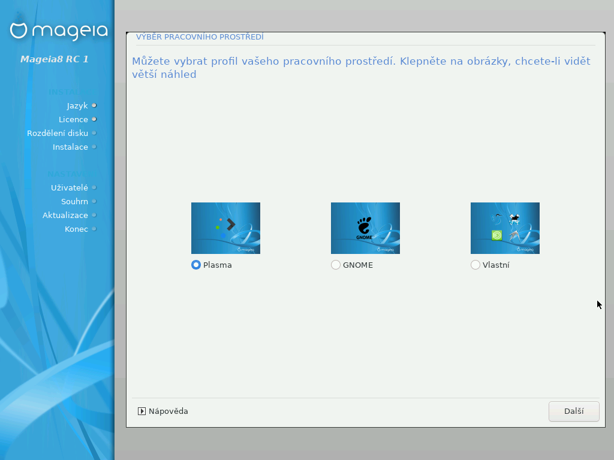Enlarge the GNOME desktop preview image
This screenshot has height=460, width=614.
click(365, 228)
